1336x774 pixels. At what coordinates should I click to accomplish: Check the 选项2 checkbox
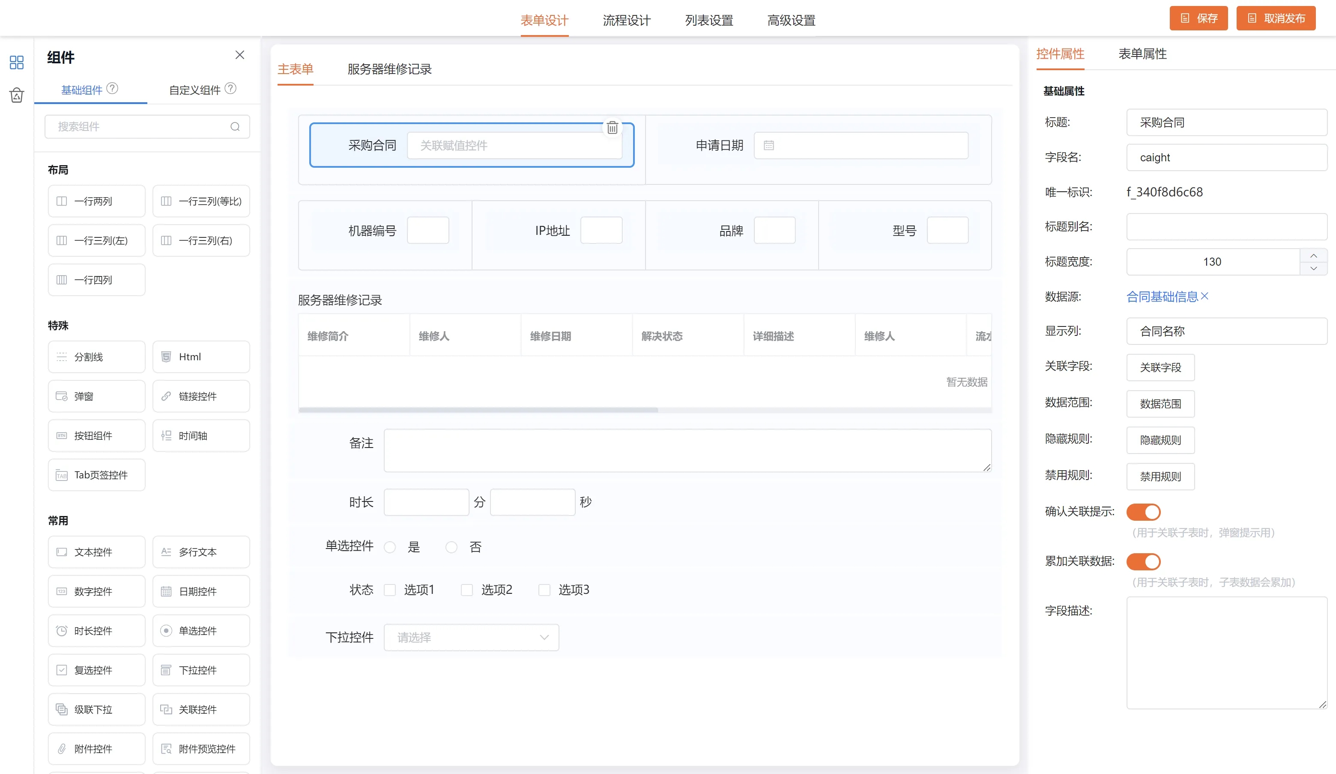pyautogui.click(x=466, y=590)
